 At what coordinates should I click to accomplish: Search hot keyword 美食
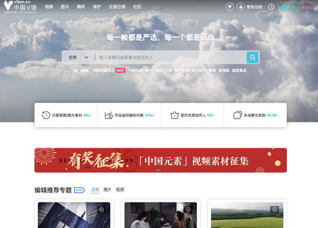[158, 71]
